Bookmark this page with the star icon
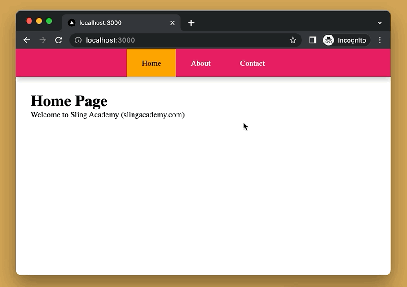Screen dimensions: 407x287 coord(293,40)
